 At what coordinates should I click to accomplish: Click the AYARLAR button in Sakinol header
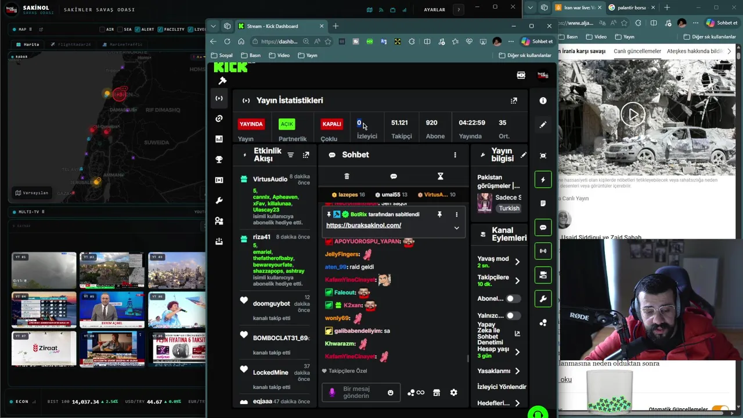point(434,10)
